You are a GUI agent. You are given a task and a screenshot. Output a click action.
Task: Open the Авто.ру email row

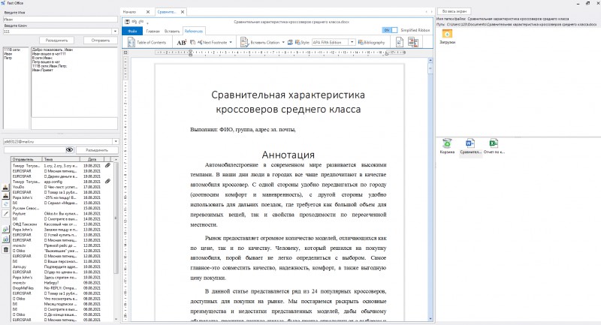tap(62, 266)
